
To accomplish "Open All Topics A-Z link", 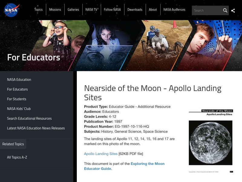I will point(17,157).
